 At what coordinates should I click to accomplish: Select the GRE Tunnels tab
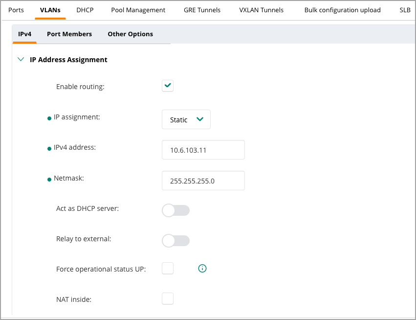[x=202, y=10]
